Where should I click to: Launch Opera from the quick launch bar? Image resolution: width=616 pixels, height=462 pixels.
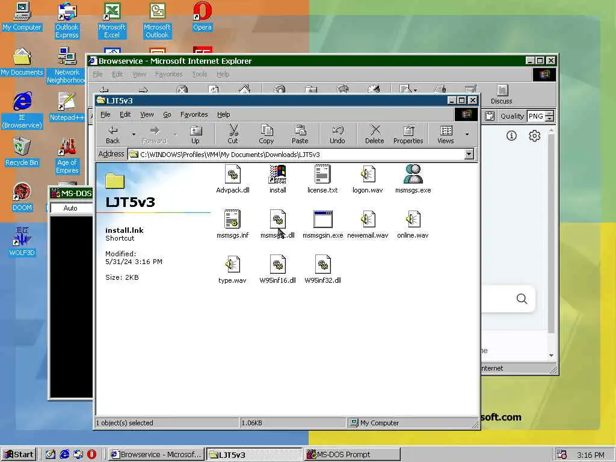(x=91, y=455)
